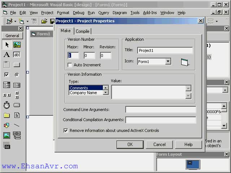This screenshot has height=173, width=231.
Task: Select the Frame control tool
Action: click(7, 65)
